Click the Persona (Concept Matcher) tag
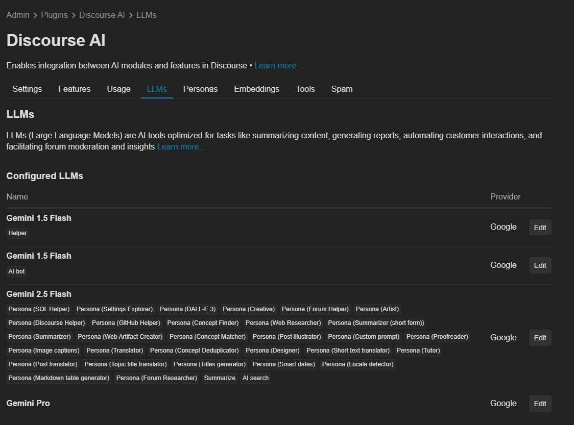The height and width of the screenshot is (425, 574). click(x=207, y=337)
